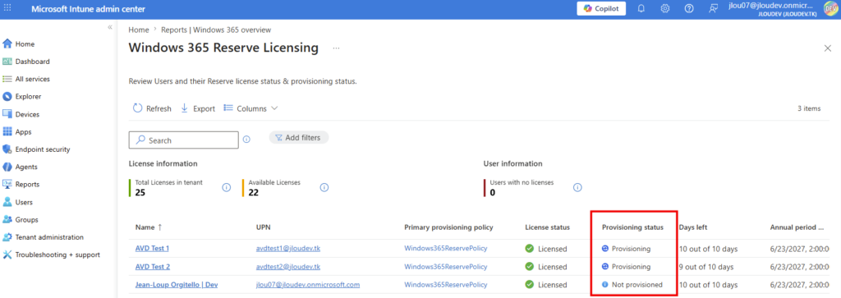Open user AVD Test 2
The width and height of the screenshot is (841, 298).
152,266
